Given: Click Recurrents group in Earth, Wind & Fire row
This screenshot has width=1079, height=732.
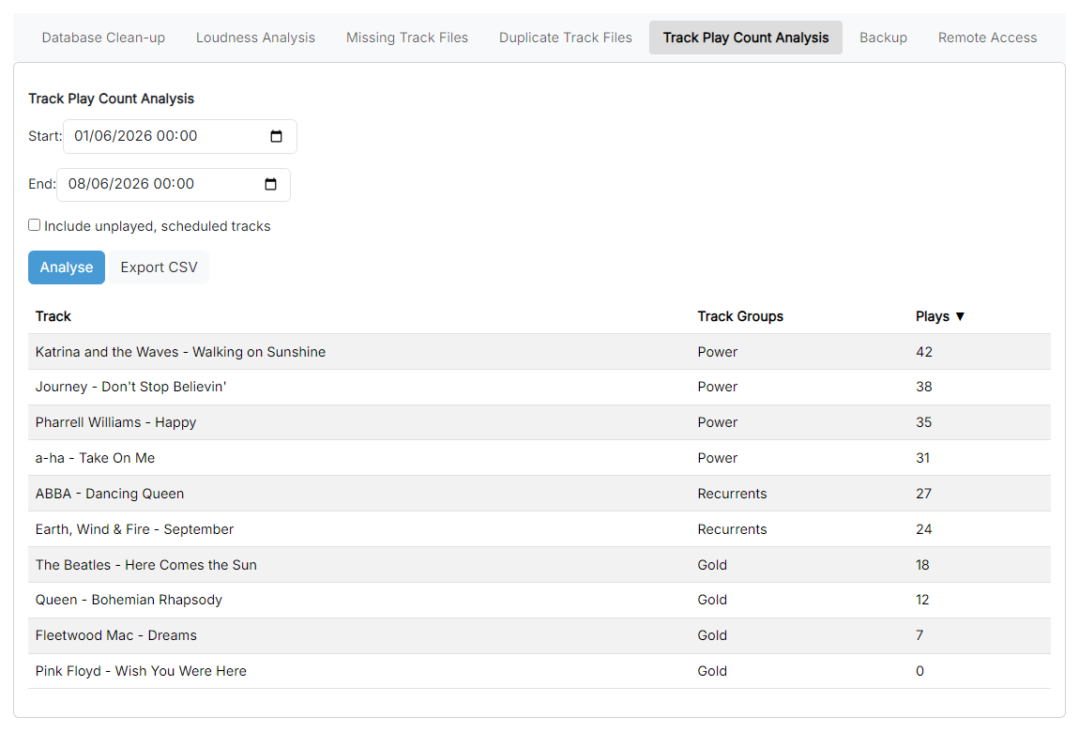Looking at the screenshot, I should 732,529.
